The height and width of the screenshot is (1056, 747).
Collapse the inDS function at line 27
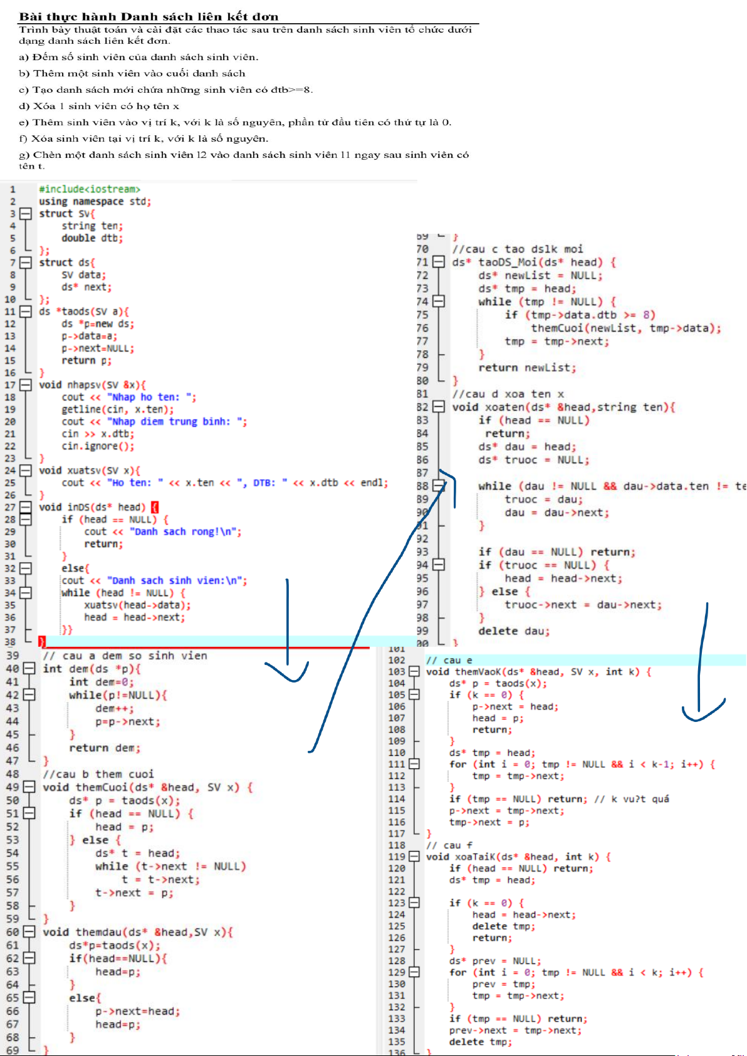[x=25, y=507]
